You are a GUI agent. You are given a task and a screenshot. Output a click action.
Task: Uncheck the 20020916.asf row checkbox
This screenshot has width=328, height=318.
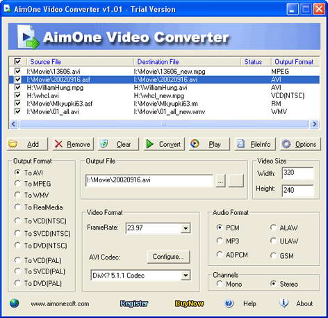17,79
